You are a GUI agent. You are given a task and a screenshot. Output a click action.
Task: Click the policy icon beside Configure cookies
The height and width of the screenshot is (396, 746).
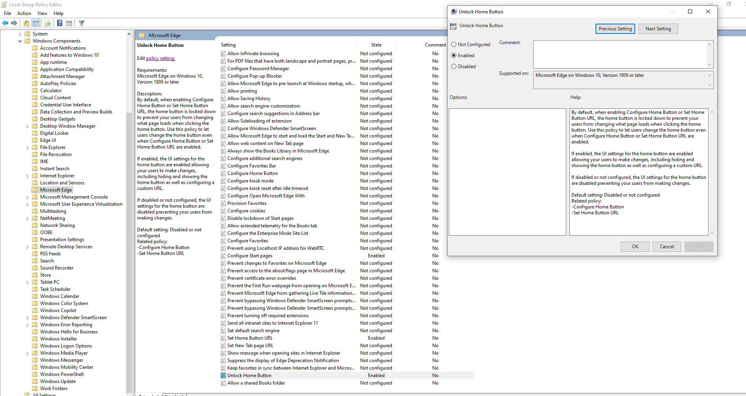click(x=223, y=211)
